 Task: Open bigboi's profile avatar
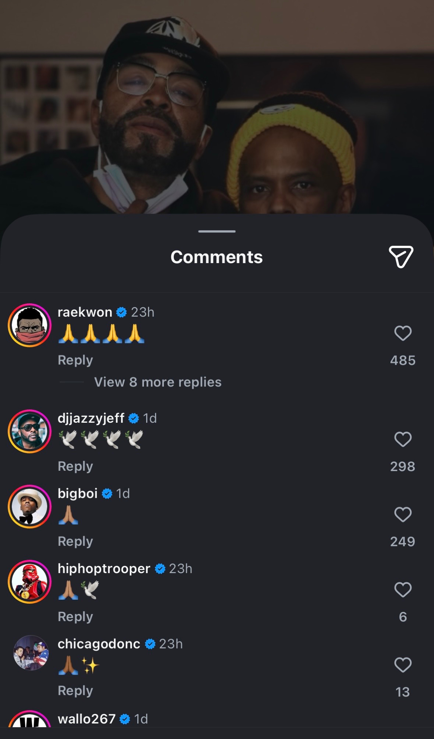[30, 507]
